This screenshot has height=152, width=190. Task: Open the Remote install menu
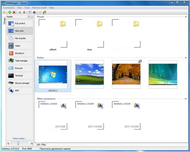pyautogui.click(x=39, y=8)
